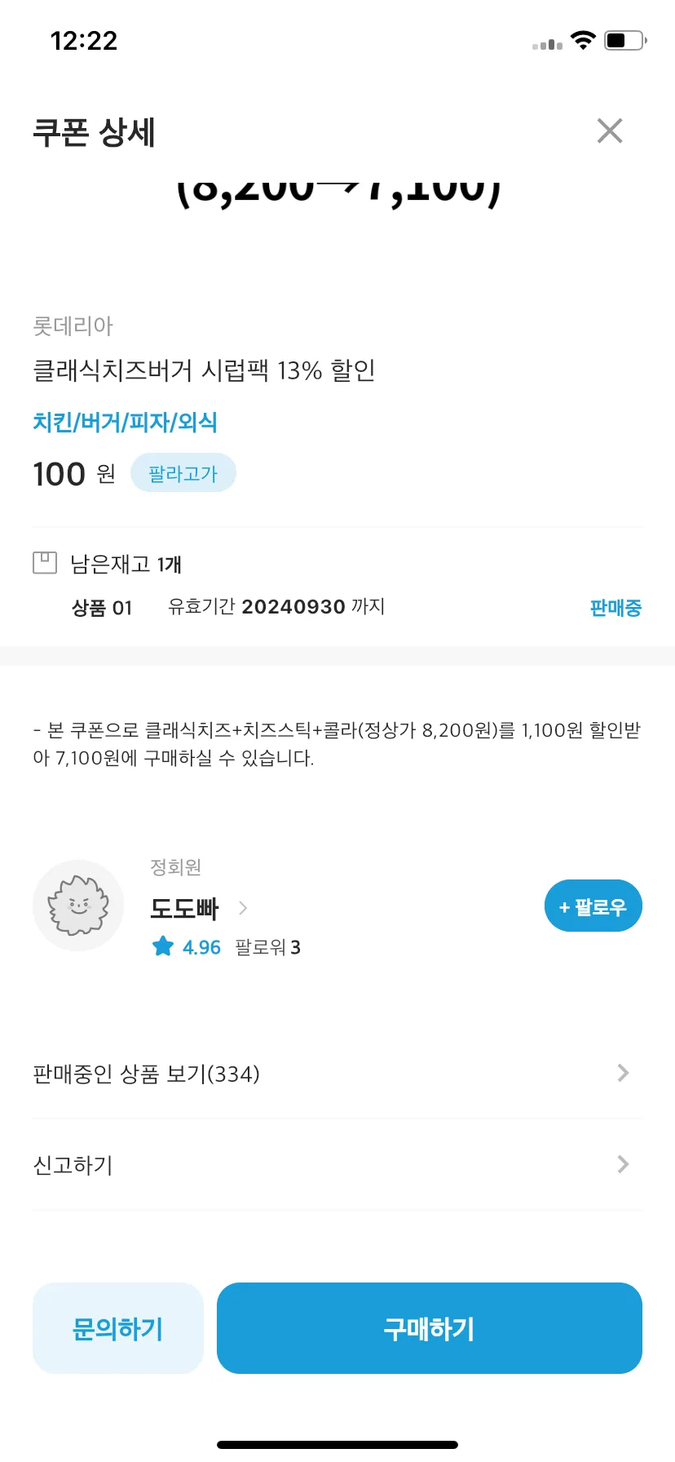The height and width of the screenshot is (1462, 675).
Task: Tap the stock box icon beside 남은재고
Action: click(45, 563)
